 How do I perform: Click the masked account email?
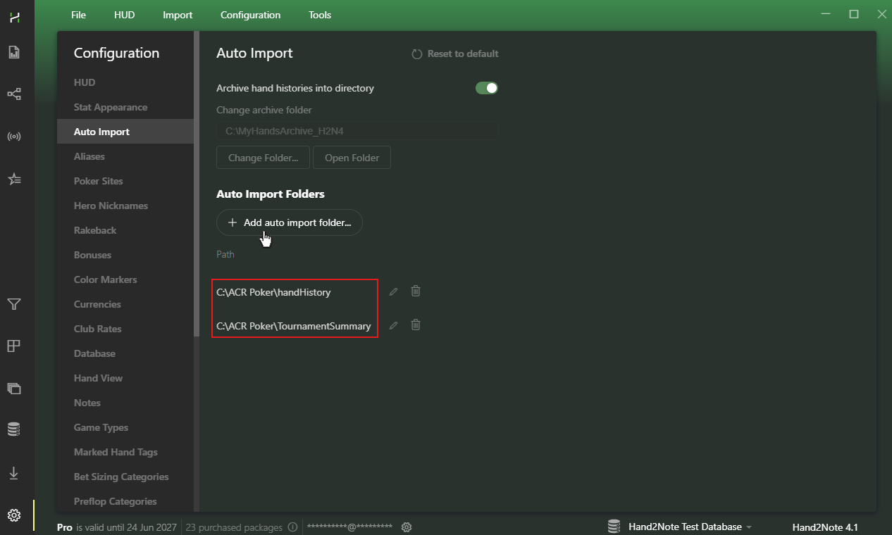pos(350,527)
